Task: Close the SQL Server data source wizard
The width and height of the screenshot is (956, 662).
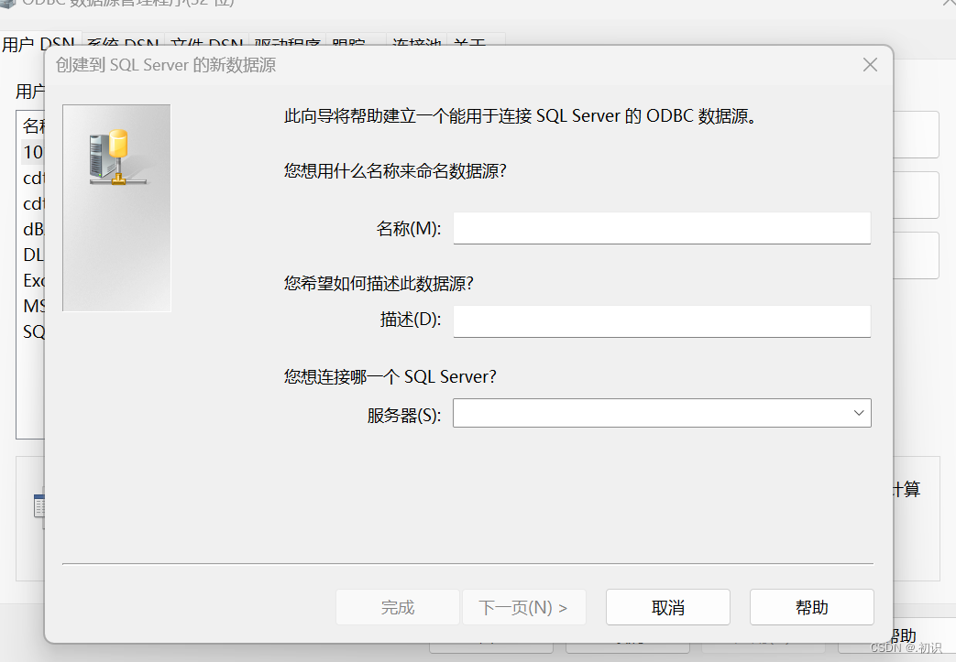Action: point(870,65)
